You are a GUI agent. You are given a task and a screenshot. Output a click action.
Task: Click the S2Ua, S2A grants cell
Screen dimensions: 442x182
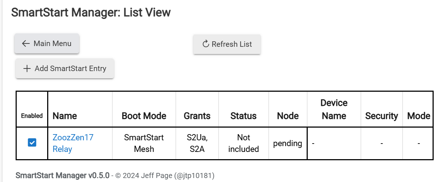[197, 143]
